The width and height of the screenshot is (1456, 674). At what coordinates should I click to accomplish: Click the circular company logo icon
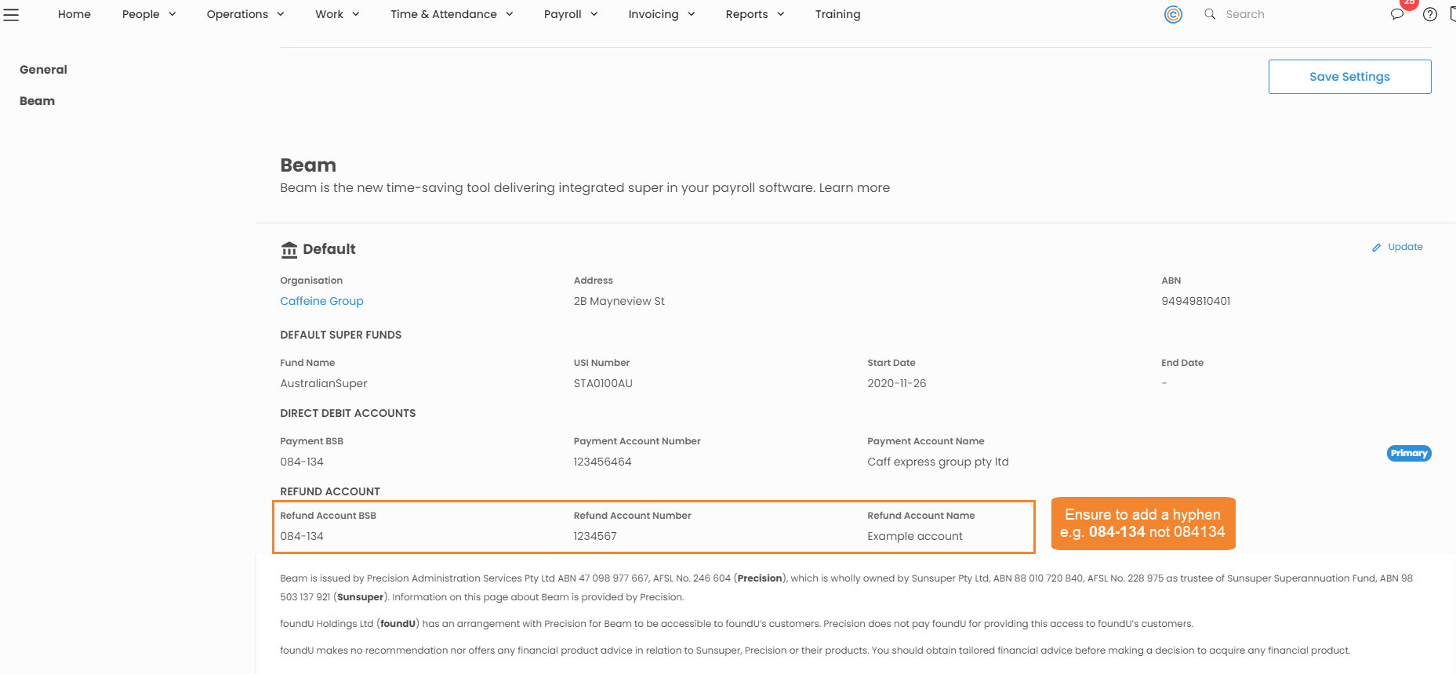pos(1173,14)
